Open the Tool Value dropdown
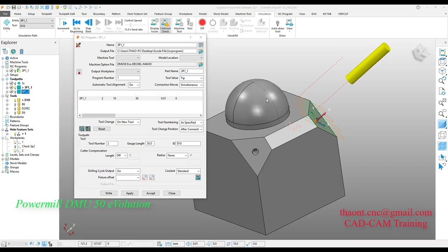 coord(191,78)
